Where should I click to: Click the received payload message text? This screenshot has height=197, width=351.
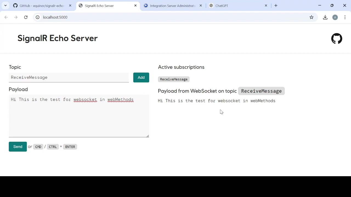(x=217, y=101)
